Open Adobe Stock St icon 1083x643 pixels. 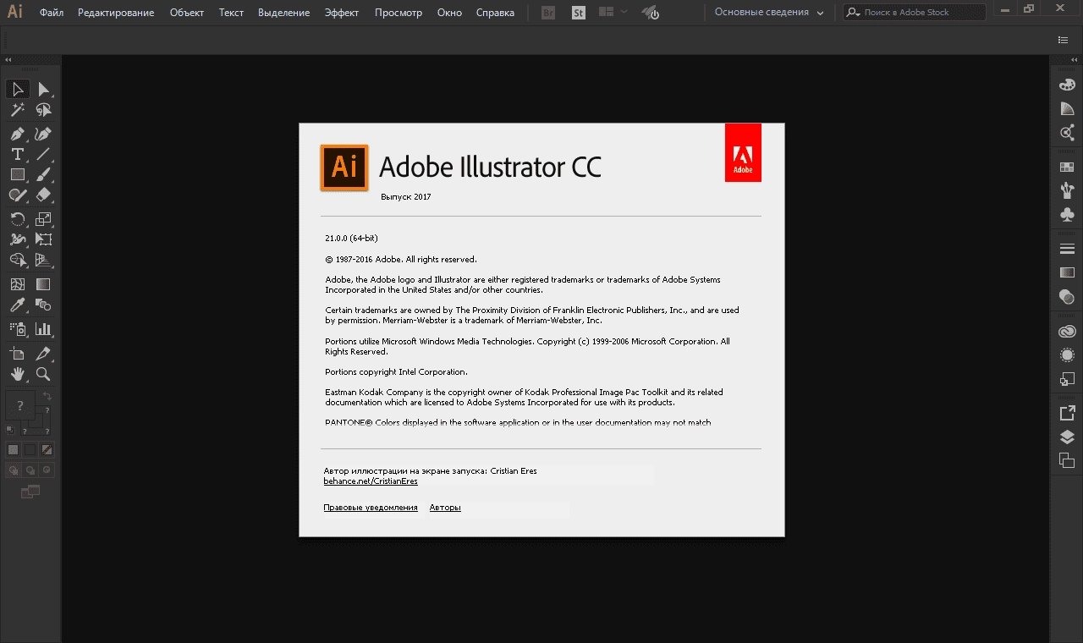579,13
